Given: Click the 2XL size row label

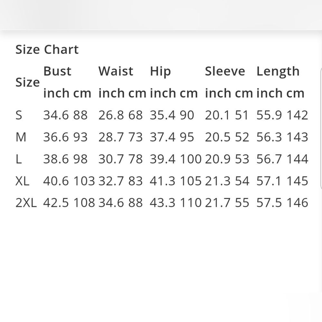Looking at the screenshot, I should 26,203.
